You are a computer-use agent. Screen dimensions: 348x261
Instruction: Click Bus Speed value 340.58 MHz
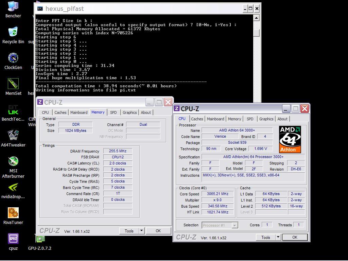217,206
